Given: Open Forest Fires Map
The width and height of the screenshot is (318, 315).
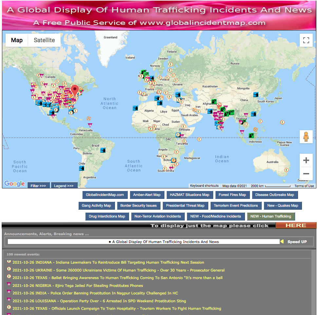Looking at the screenshot, I should tap(232, 195).
